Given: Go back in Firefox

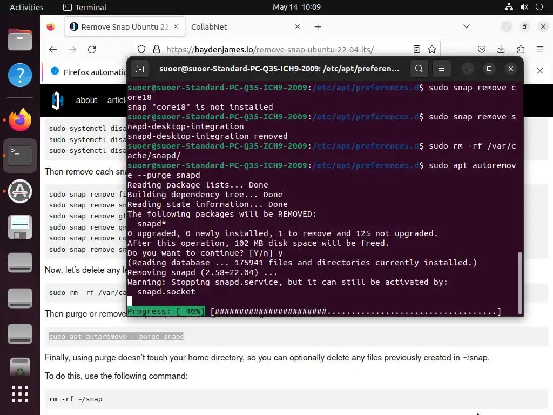Looking at the screenshot, I should click(x=53, y=49).
